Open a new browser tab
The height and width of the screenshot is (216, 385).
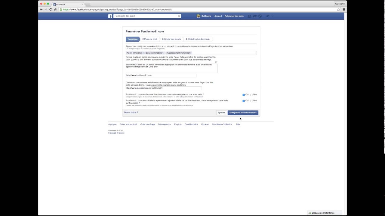tap(88, 4)
